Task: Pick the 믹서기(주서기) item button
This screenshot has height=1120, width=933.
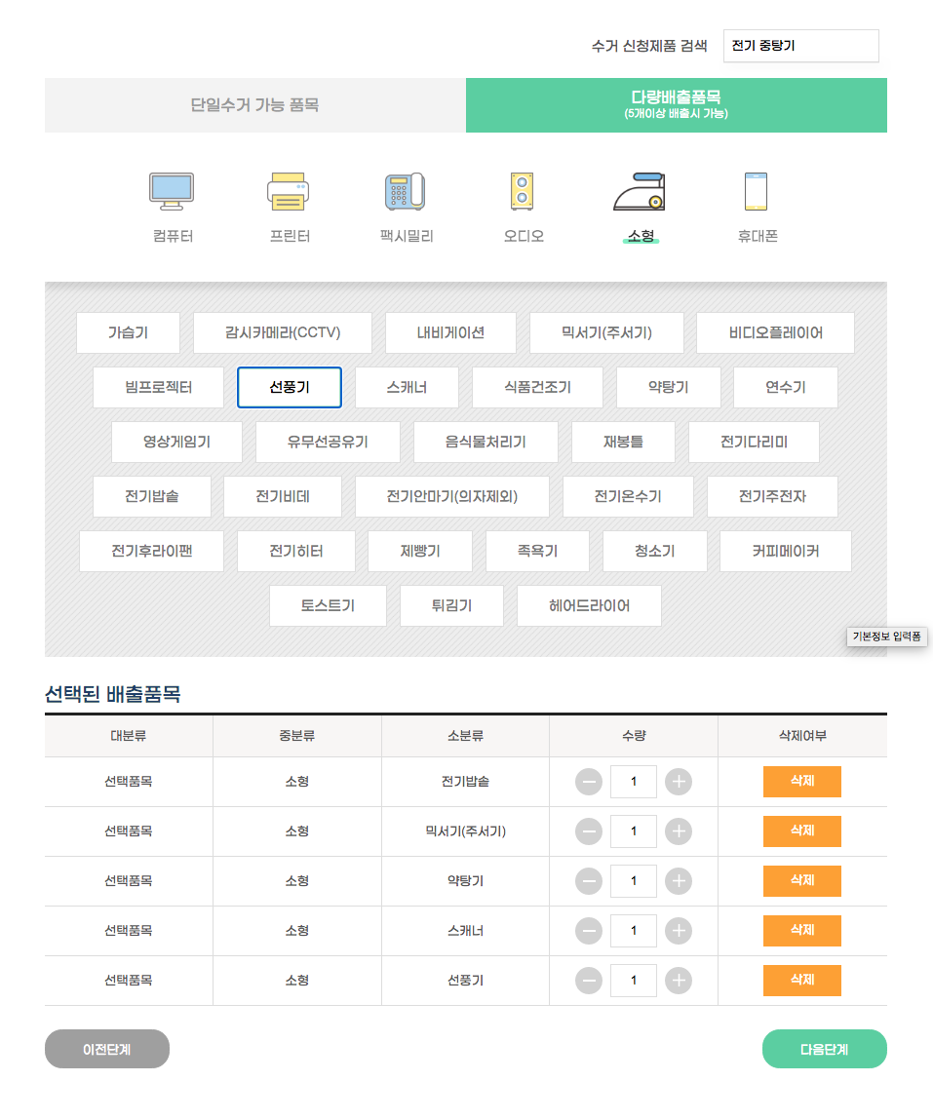Action: [606, 332]
